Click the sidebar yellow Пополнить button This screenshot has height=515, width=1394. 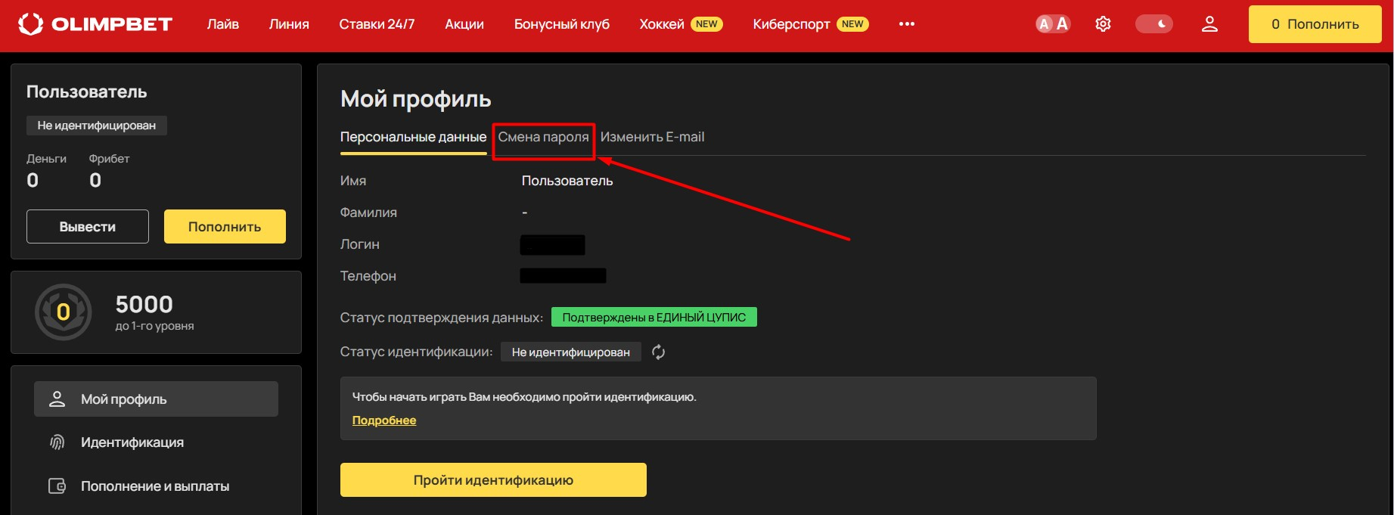pos(225,227)
